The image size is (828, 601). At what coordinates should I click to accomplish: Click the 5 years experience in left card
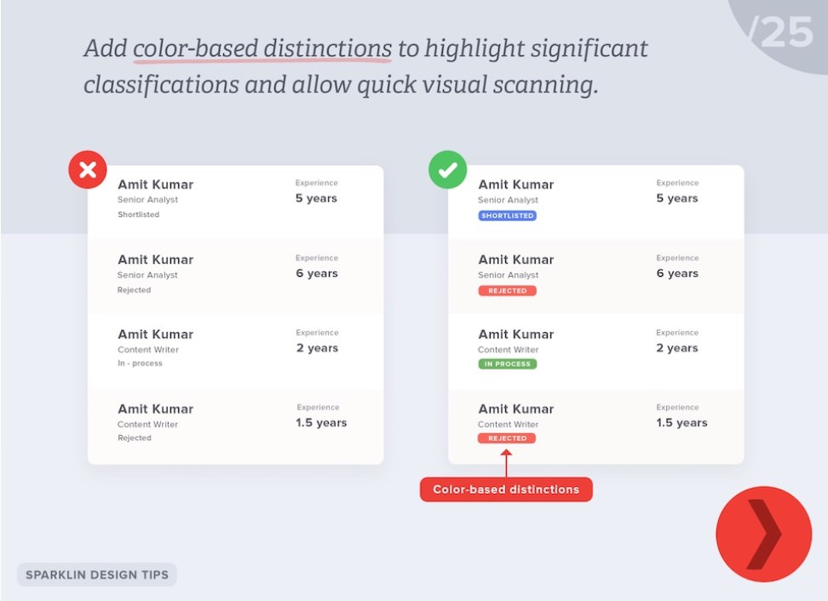(316, 198)
